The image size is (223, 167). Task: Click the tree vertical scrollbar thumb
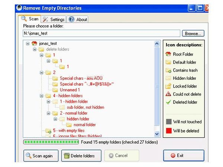pyautogui.click(x=157, y=86)
